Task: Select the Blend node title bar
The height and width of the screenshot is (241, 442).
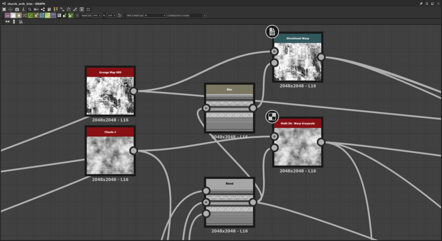Action: point(229,183)
